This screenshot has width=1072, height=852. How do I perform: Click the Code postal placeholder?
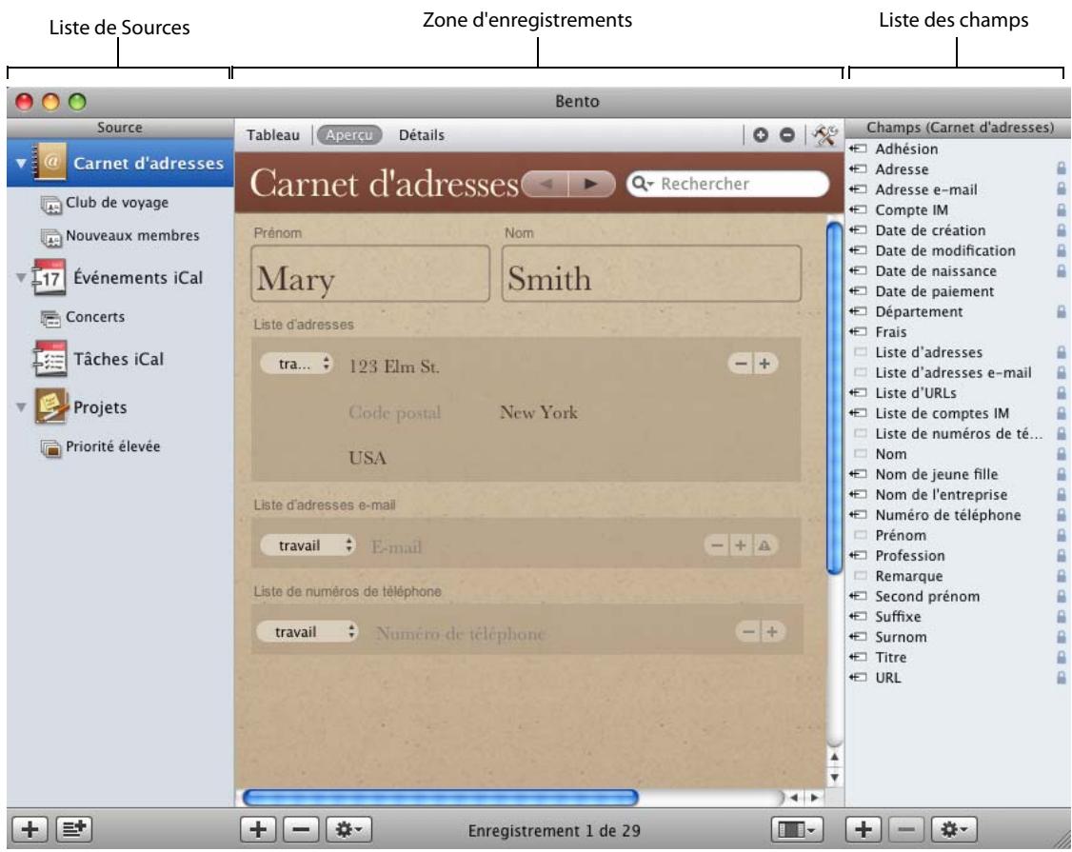tap(394, 412)
